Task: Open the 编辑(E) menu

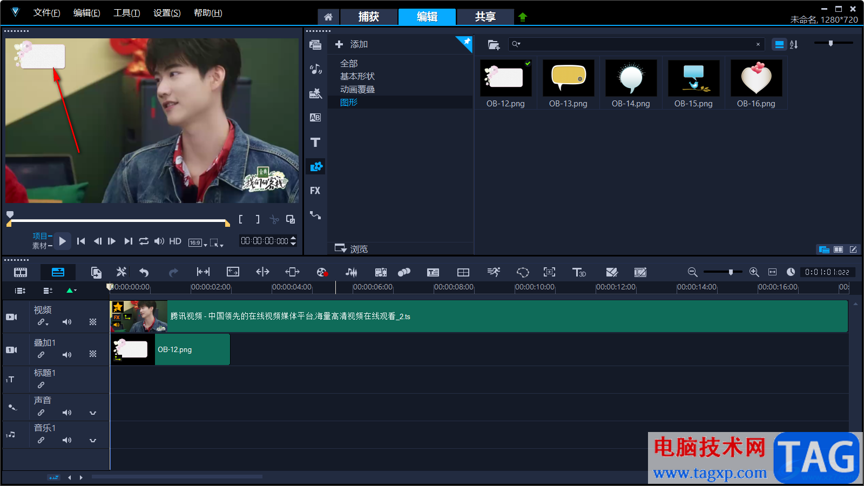Action: tap(86, 13)
